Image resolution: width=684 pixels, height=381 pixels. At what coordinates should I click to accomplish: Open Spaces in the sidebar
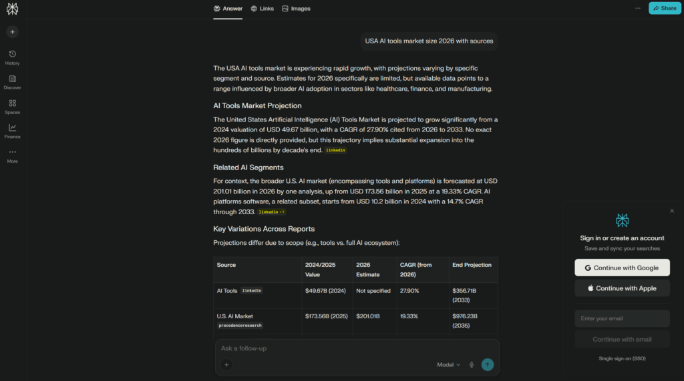tap(12, 107)
